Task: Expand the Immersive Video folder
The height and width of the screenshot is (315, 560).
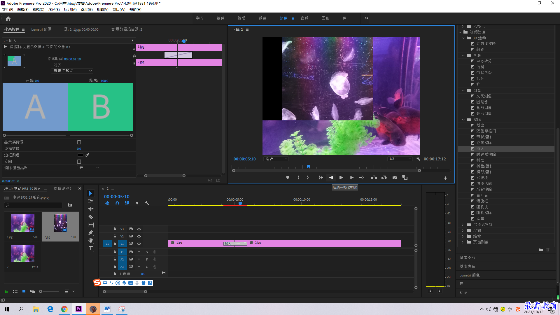Action: (x=463, y=225)
